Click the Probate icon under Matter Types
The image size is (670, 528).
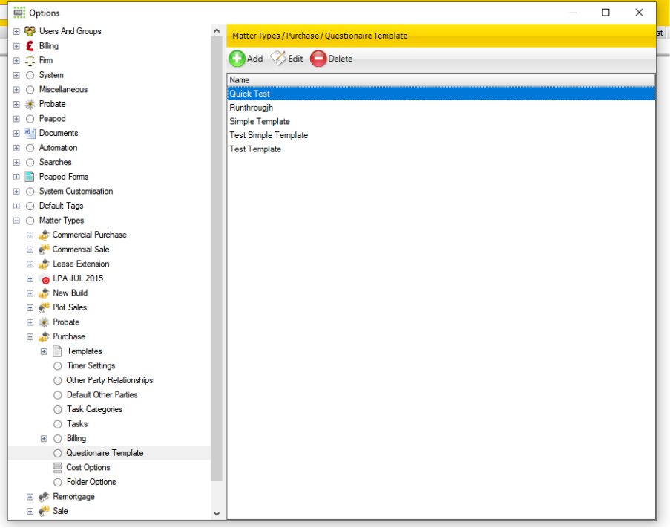point(44,322)
